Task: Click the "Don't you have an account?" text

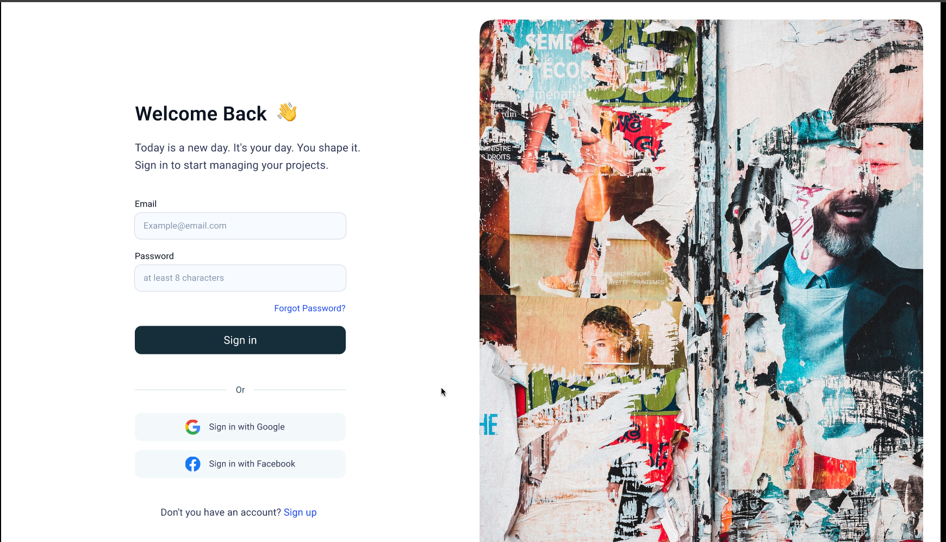Action: pyautogui.click(x=221, y=512)
